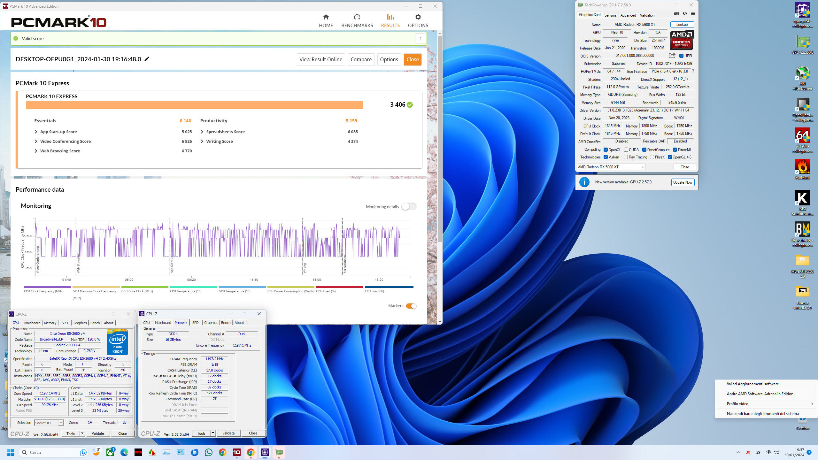Click the pencil icon to rename result
Viewport: 818px width, 460px height.
click(x=147, y=59)
